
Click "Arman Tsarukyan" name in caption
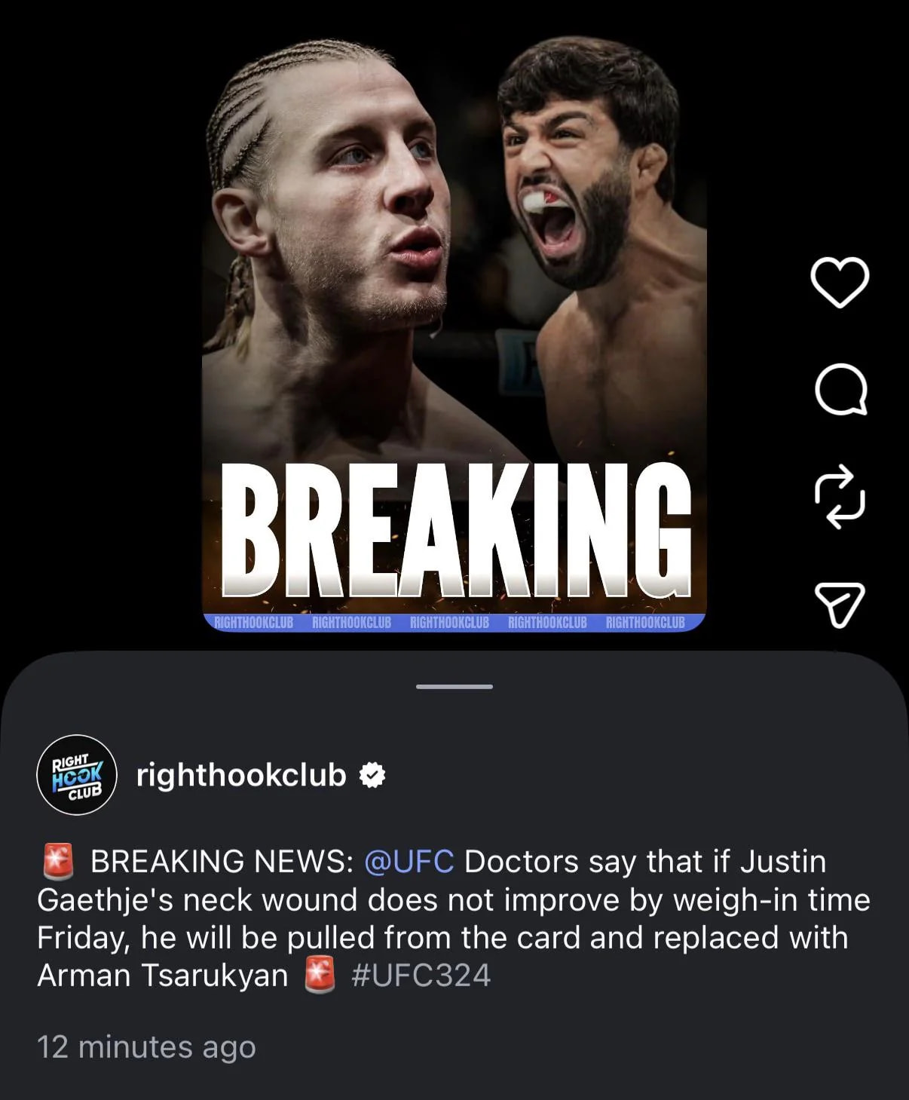tap(163, 976)
